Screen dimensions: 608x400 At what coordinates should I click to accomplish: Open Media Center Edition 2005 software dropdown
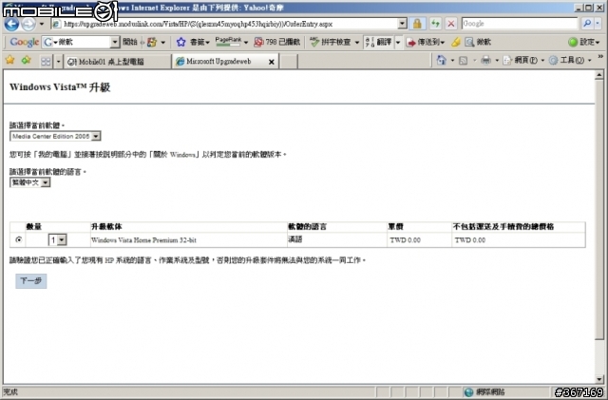pyautogui.click(x=55, y=136)
